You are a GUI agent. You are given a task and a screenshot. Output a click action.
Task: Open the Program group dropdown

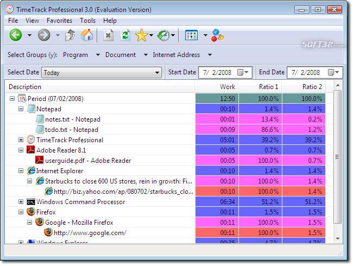click(98, 55)
